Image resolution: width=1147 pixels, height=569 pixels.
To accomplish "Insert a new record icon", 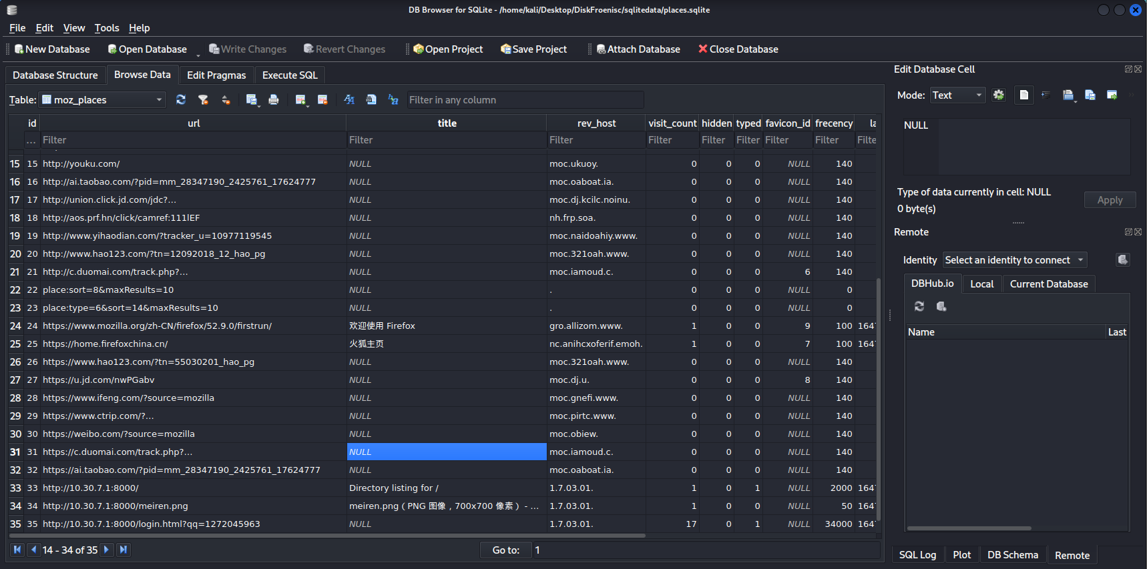I will [300, 99].
